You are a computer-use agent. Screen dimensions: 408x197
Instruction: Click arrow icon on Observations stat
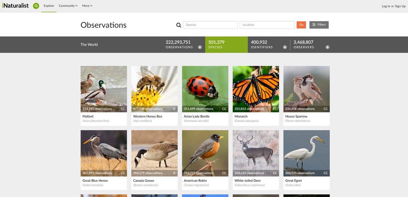pyautogui.click(x=200, y=47)
